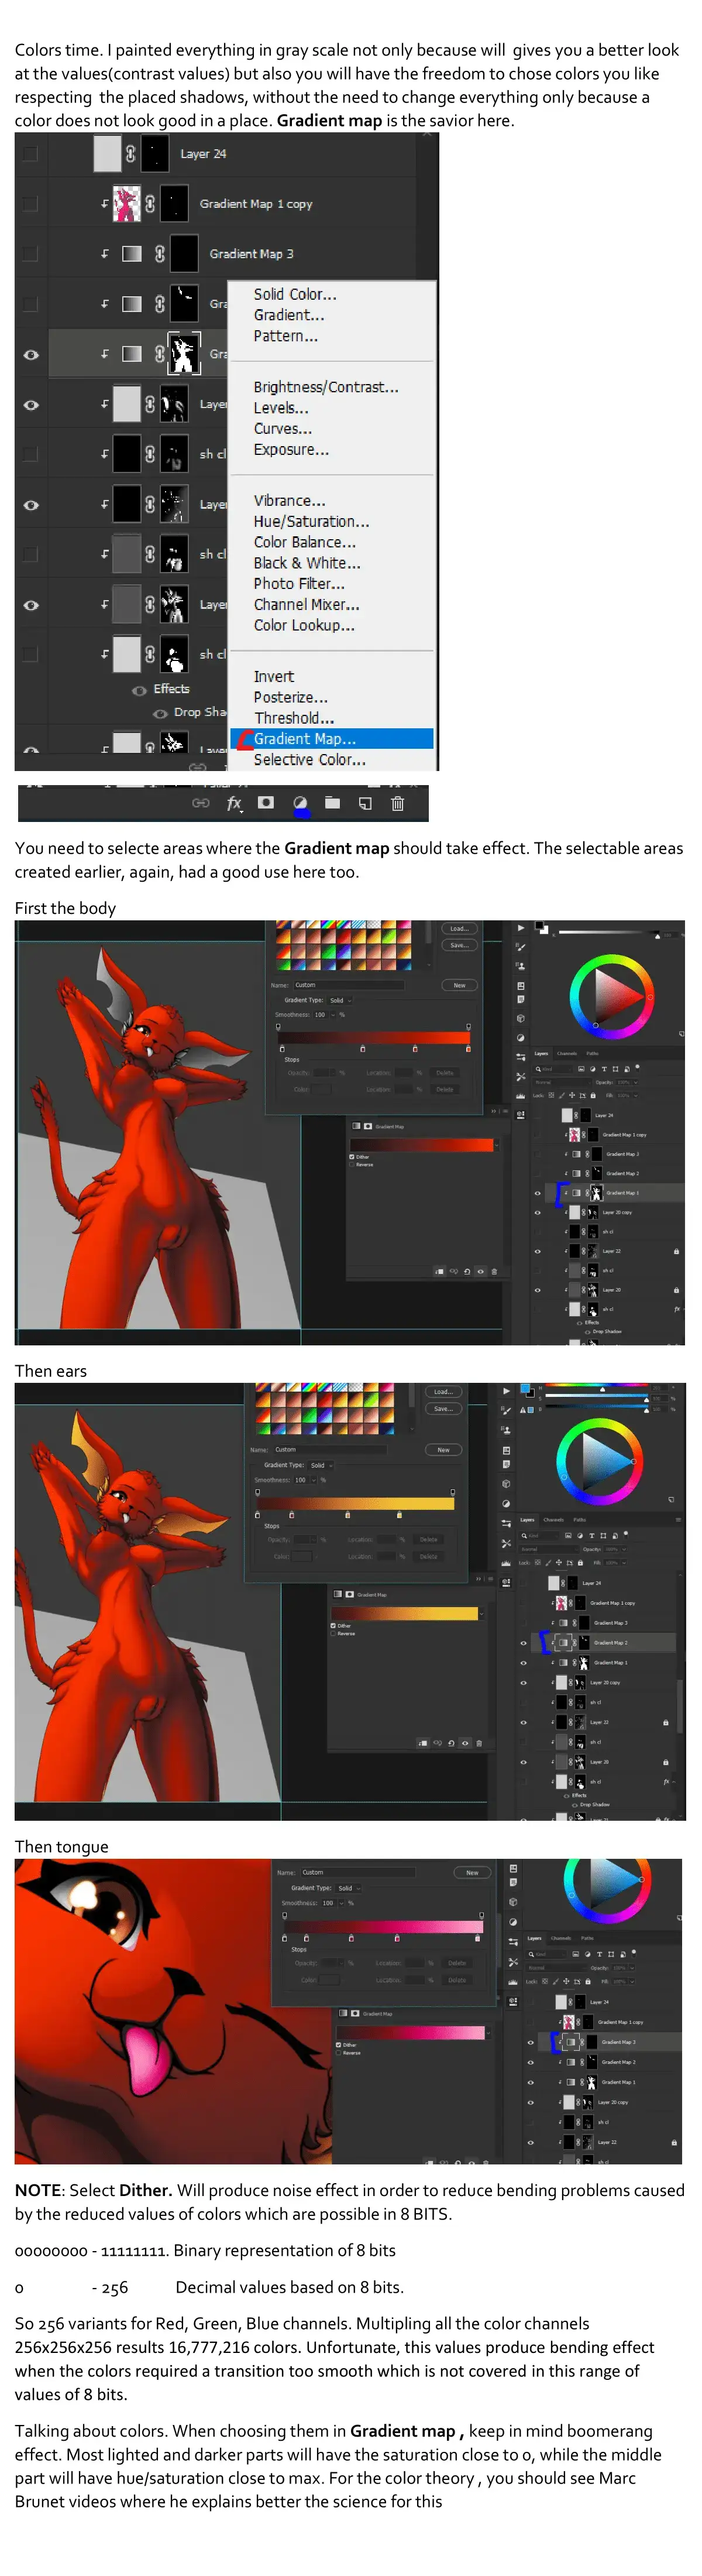The height and width of the screenshot is (2576, 702).
Task: Click the half-circle new adjustment layer icon
Action: [300, 803]
